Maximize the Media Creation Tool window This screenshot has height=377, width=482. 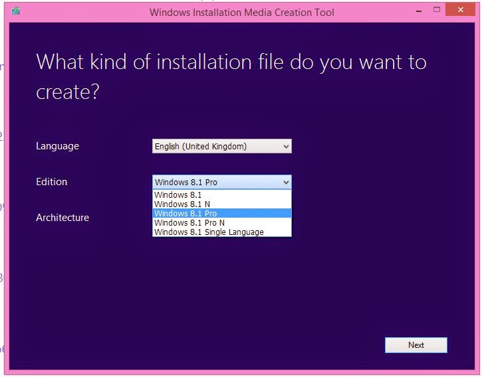[437, 10]
